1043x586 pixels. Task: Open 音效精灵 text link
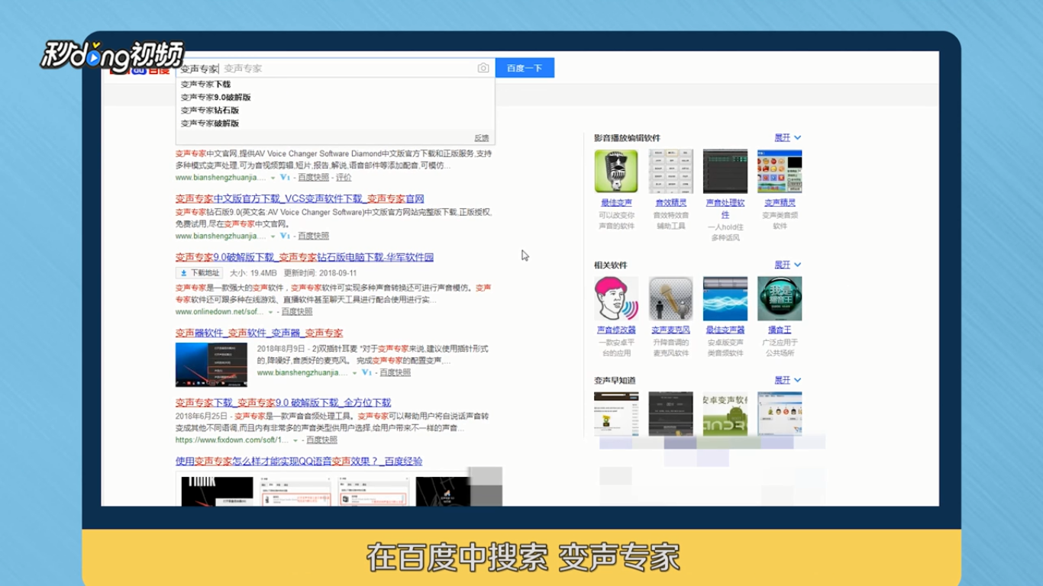tap(670, 203)
